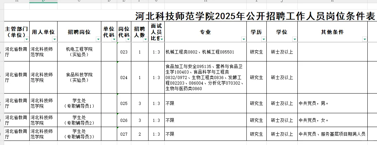The image size is (377, 145).
Task: Click the 学生处(专职辅导员2) cell
Action: 79,120
